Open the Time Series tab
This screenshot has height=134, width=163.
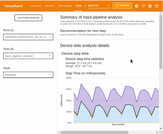(65, 6)
